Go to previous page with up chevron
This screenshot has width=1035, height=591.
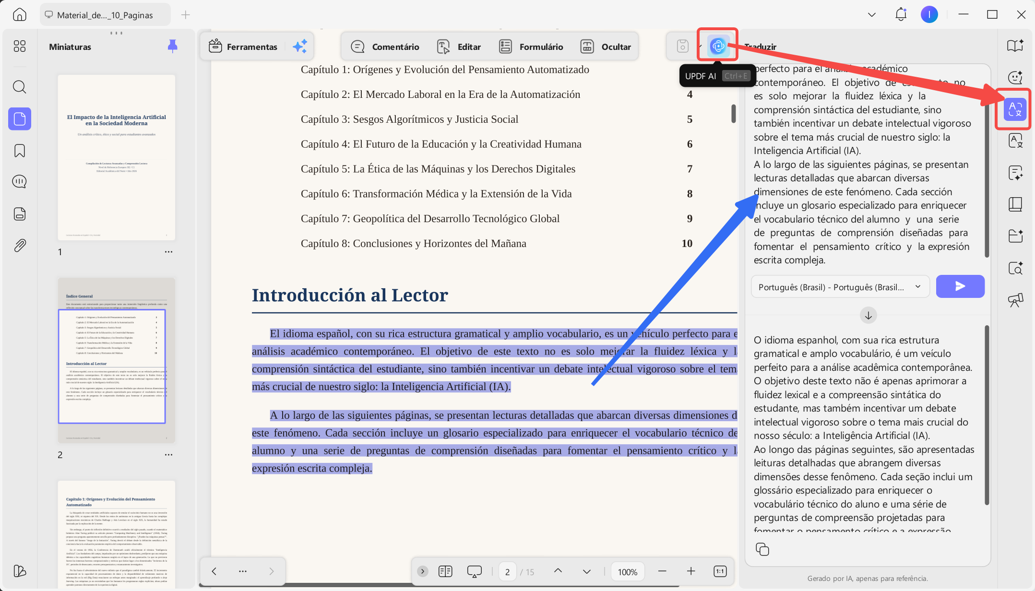pyautogui.click(x=558, y=571)
